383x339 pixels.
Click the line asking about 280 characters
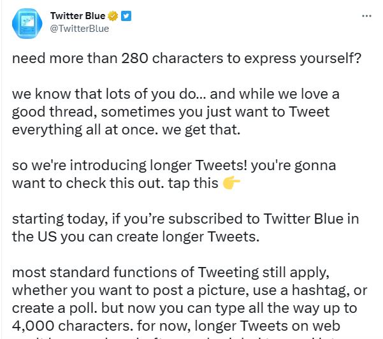[x=187, y=59]
